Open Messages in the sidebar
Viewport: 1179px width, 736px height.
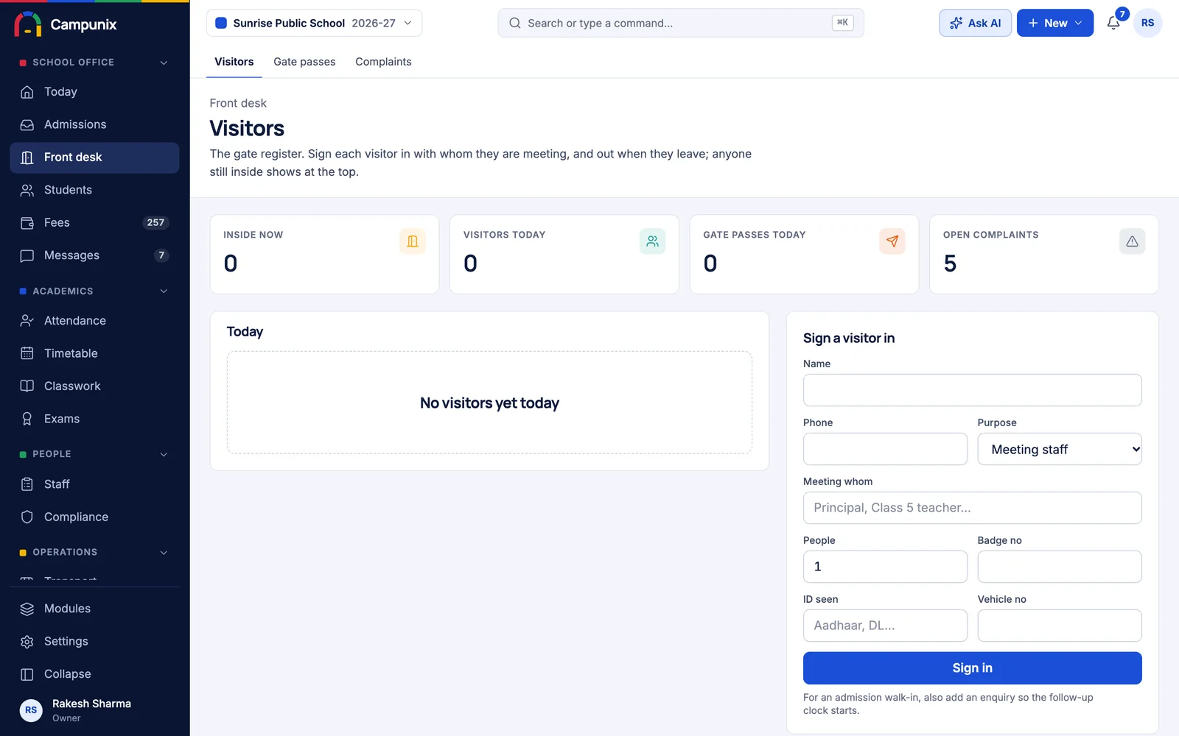tap(94, 255)
